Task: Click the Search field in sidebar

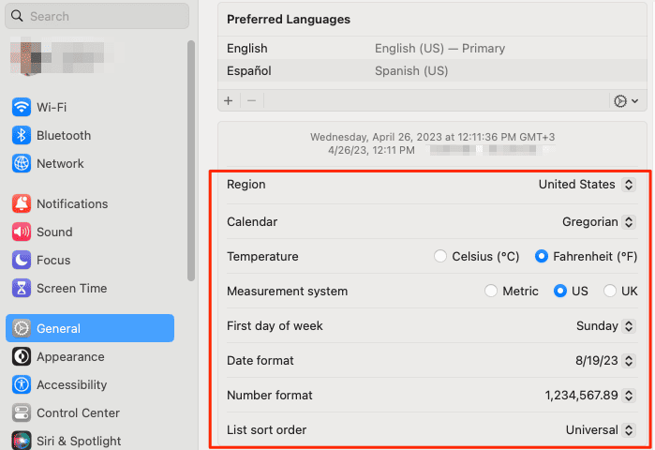Action: pyautogui.click(x=97, y=16)
